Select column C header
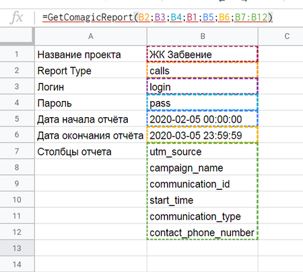 (281, 36)
